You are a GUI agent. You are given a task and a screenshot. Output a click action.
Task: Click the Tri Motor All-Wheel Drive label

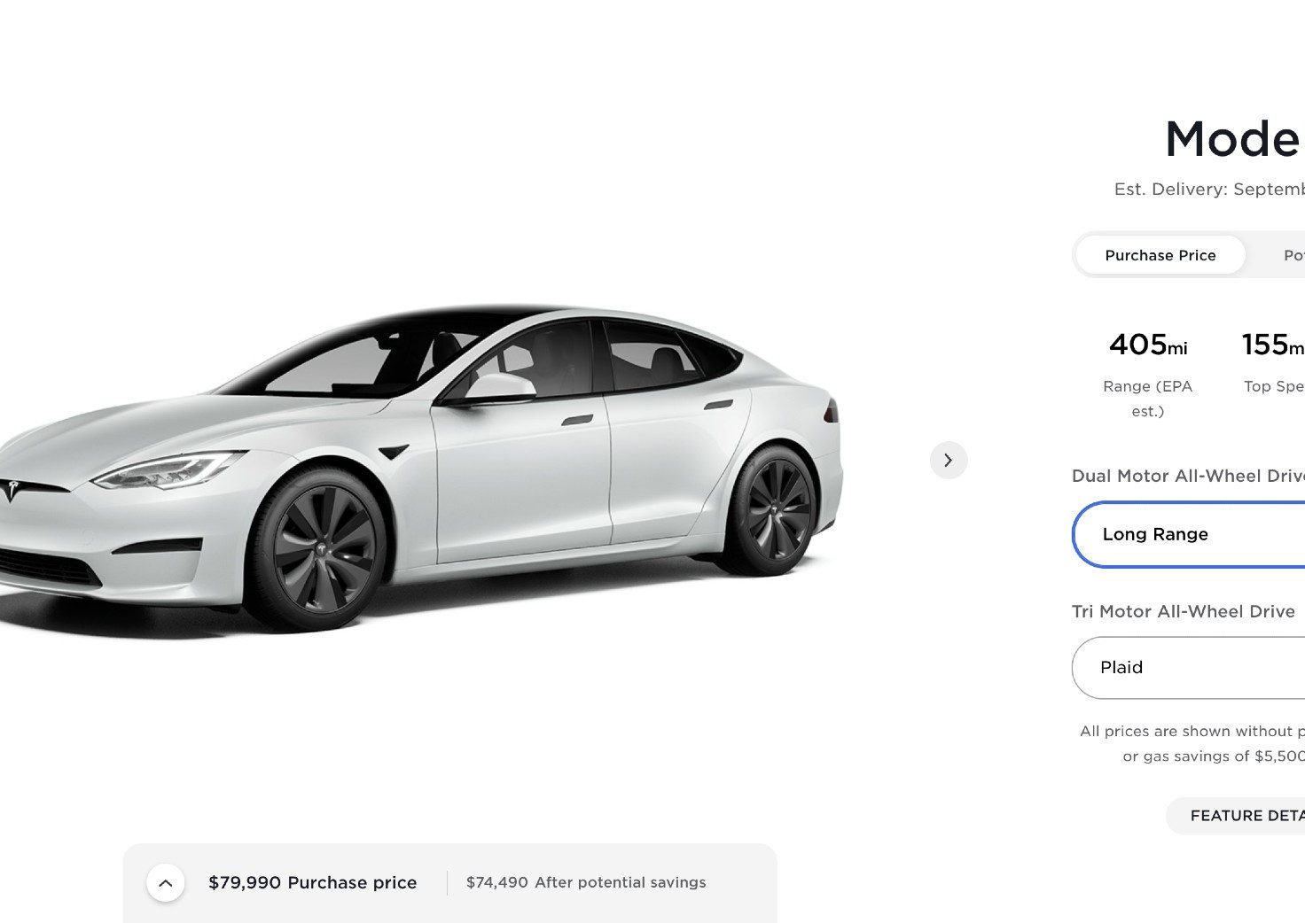[1184, 611]
